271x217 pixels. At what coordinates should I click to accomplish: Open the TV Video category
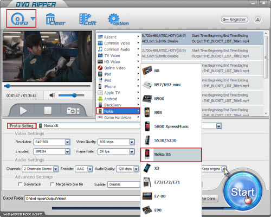point(118,55)
